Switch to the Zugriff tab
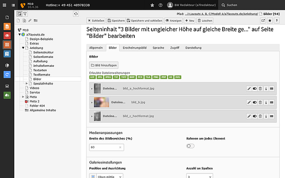Viewport: 285px width, 178px height. pos(175,48)
